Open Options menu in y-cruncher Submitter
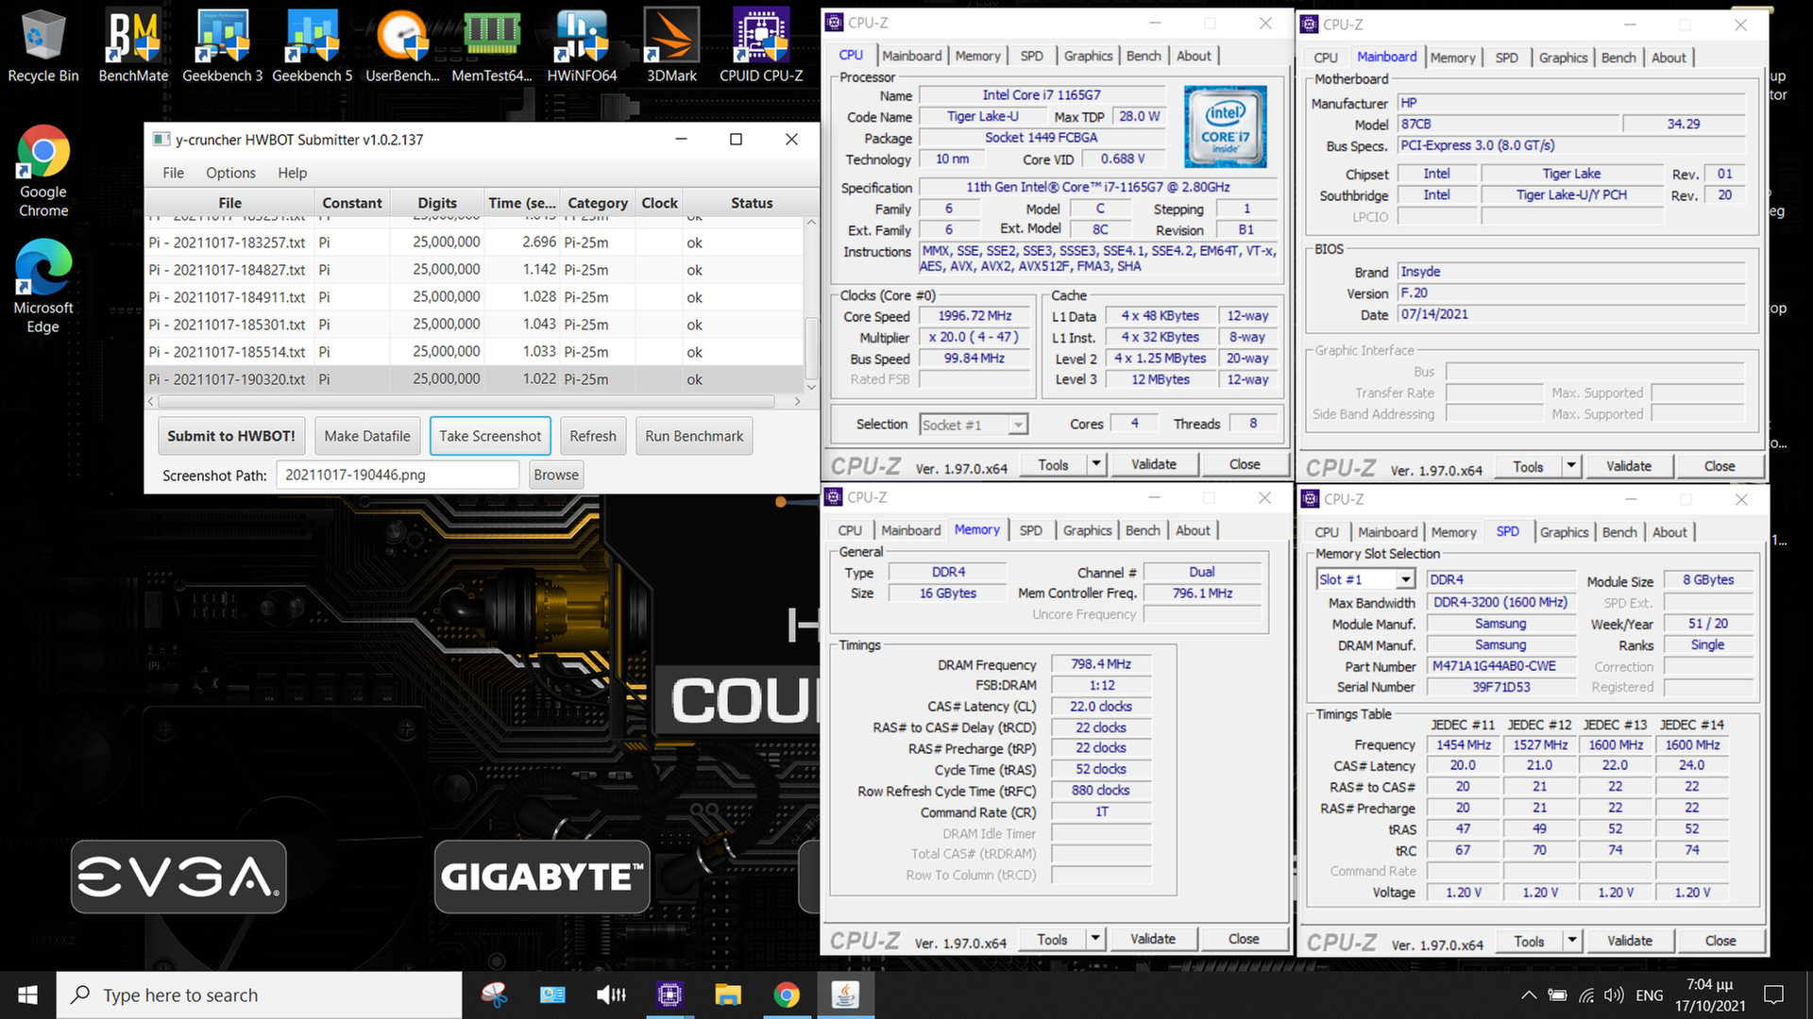 (x=230, y=173)
